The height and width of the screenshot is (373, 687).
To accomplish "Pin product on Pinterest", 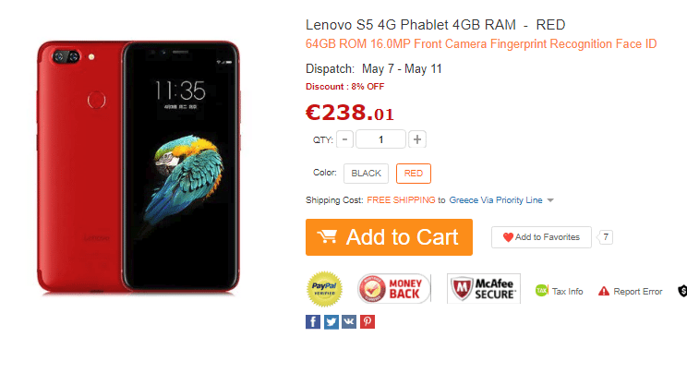I will click(x=368, y=321).
